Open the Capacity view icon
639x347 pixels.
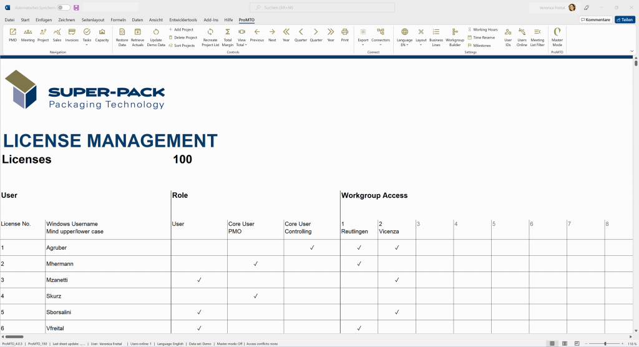[102, 34]
